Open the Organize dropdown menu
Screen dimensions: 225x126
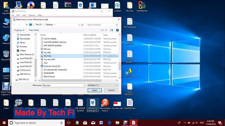coord(19,30)
